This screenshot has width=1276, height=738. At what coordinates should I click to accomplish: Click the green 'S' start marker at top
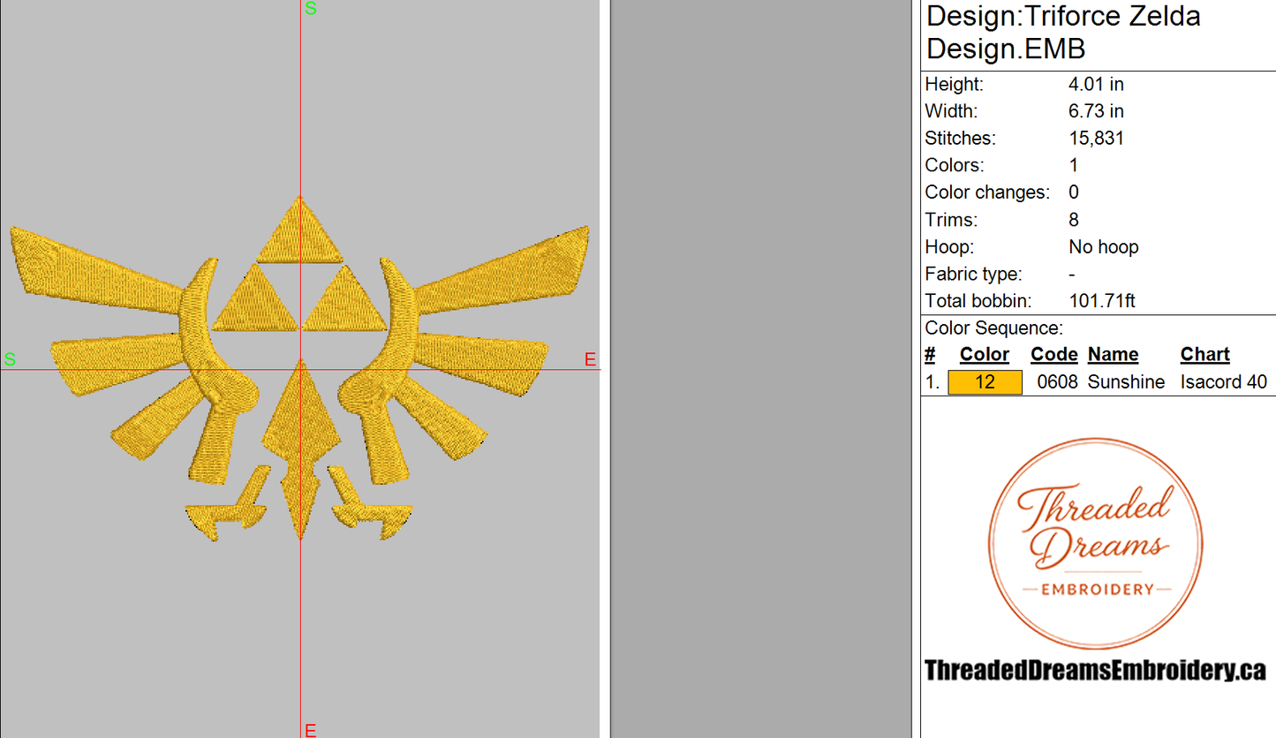(x=310, y=8)
